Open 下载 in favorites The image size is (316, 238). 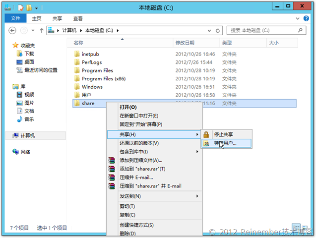pyautogui.click(x=29, y=54)
